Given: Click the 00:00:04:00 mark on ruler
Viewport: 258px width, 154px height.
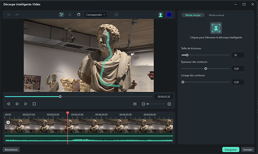Looking at the screenshot, I should pyautogui.click(x=101, y=115).
